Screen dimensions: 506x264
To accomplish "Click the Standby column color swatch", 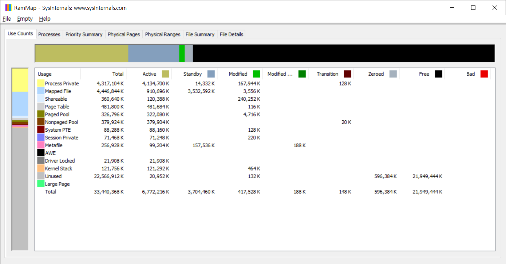I will click(x=211, y=74).
